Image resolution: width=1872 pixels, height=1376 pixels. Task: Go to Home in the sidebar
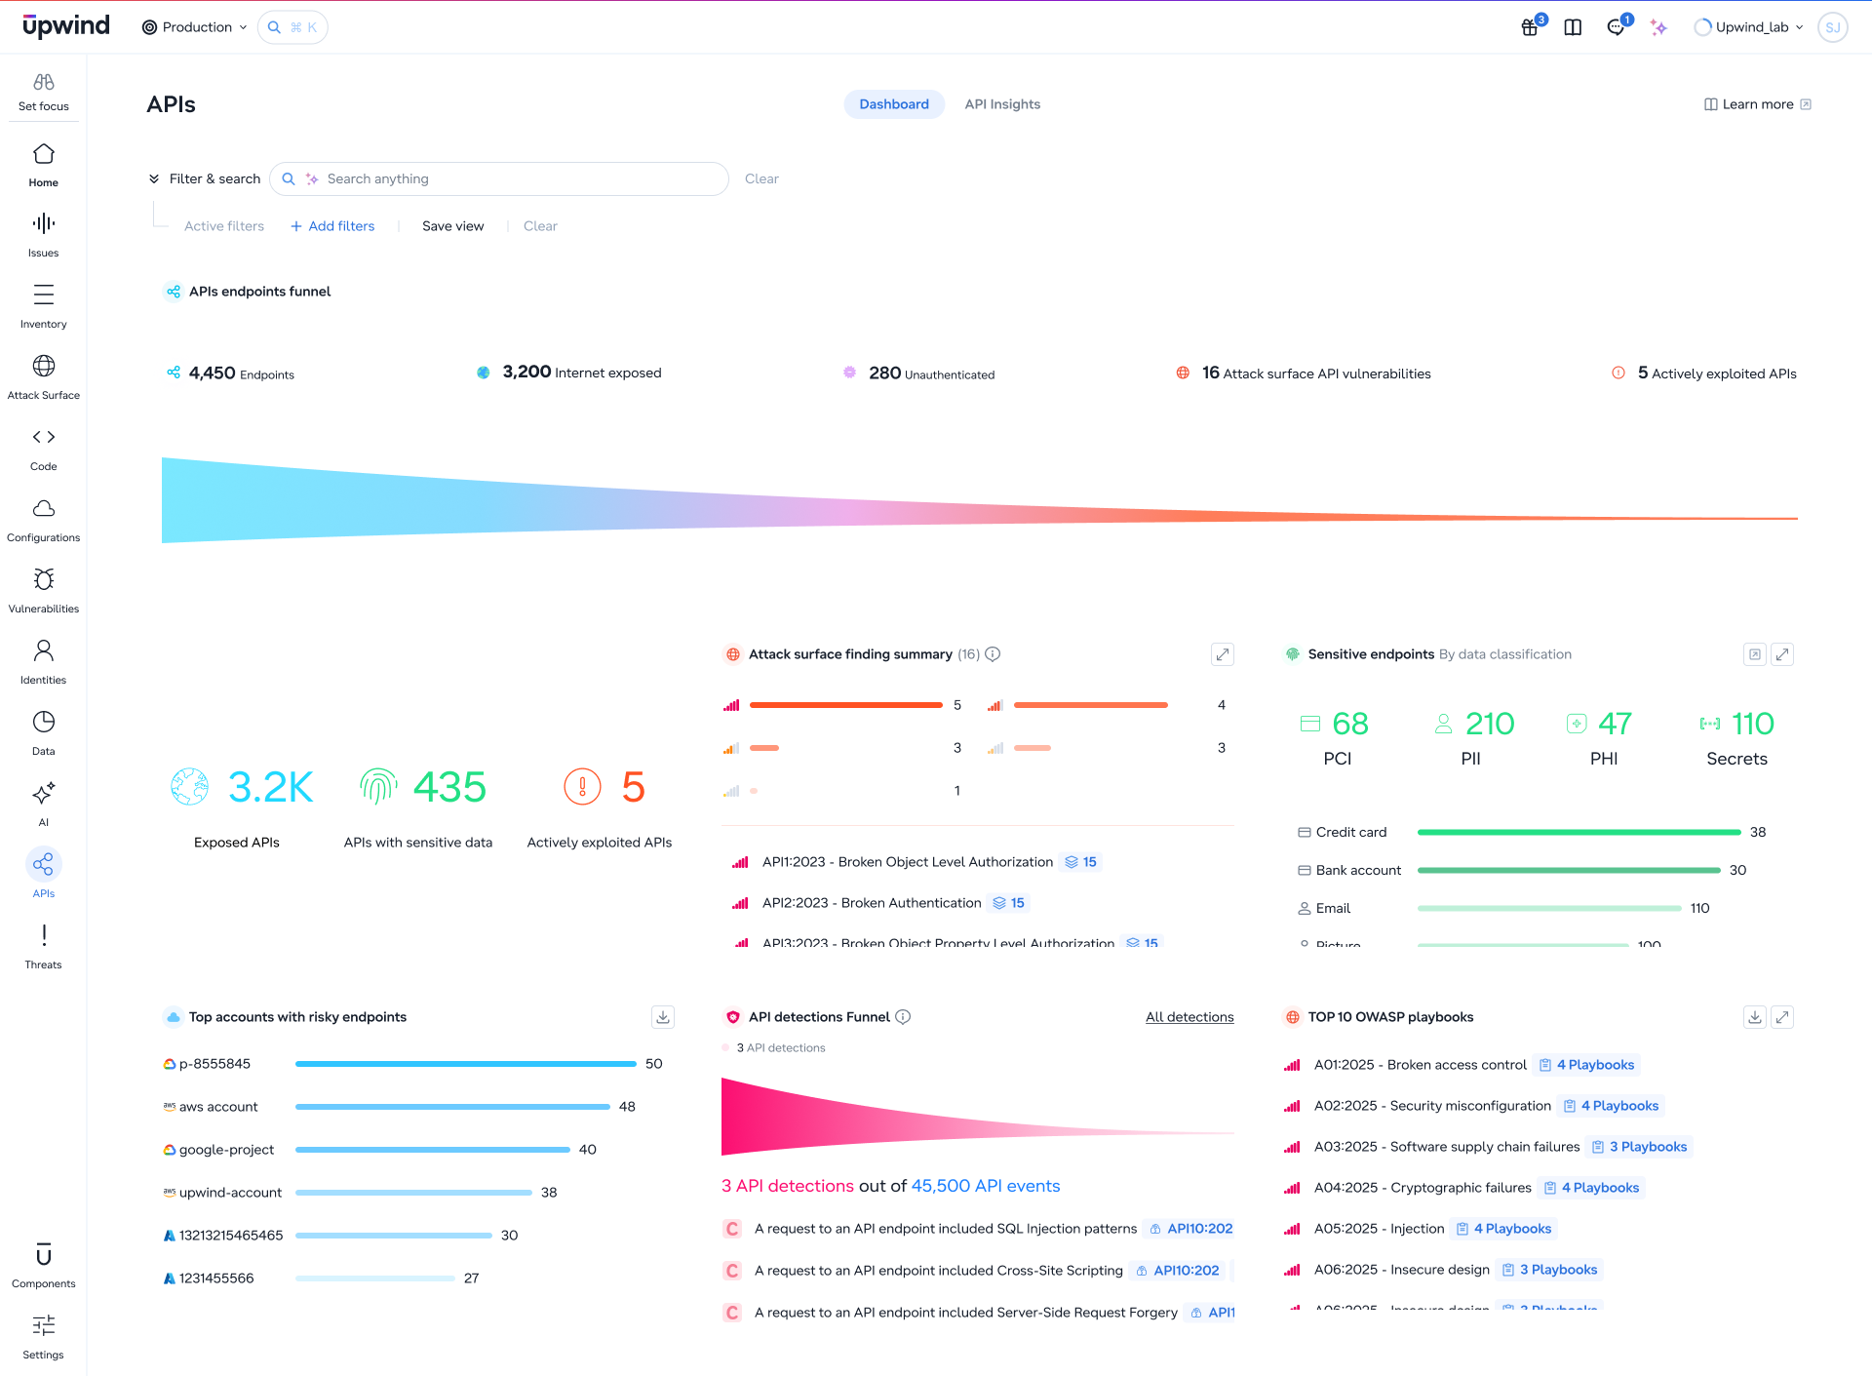pyautogui.click(x=43, y=165)
